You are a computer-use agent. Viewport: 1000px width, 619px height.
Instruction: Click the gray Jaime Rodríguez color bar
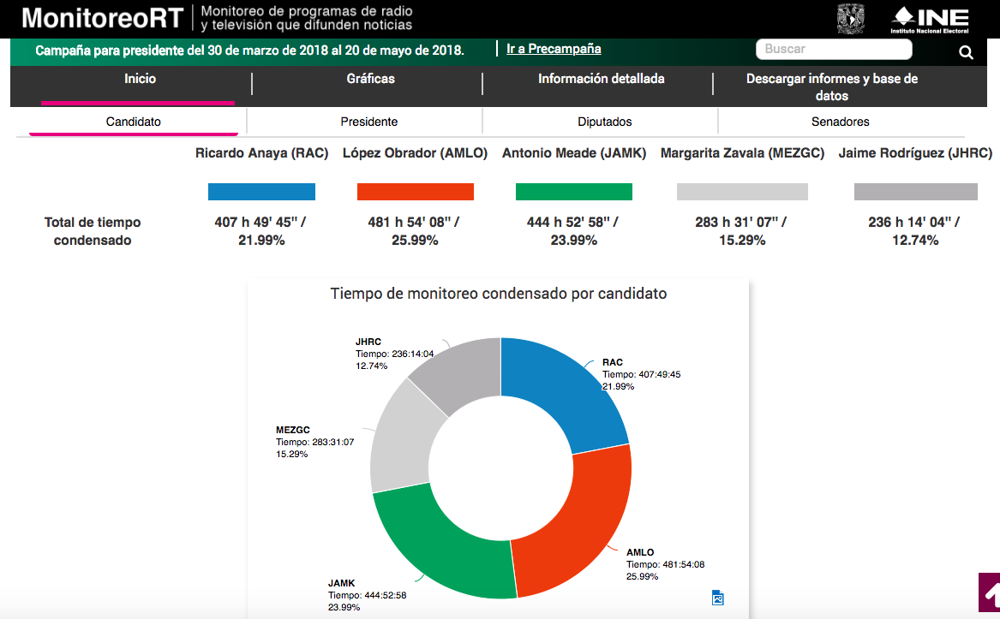point(916,191)
